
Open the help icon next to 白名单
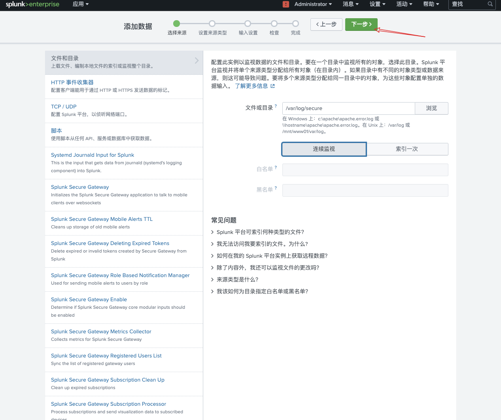tap(276, 167)
